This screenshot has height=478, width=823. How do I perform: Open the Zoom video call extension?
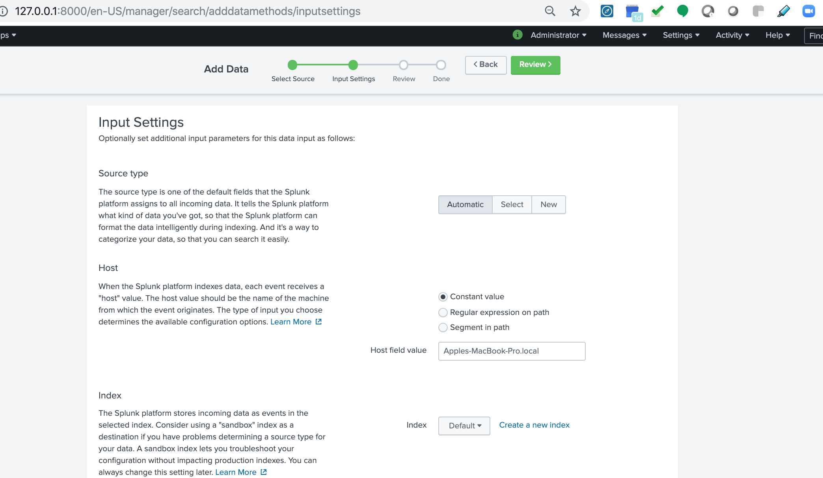click(x=809, y=11)
